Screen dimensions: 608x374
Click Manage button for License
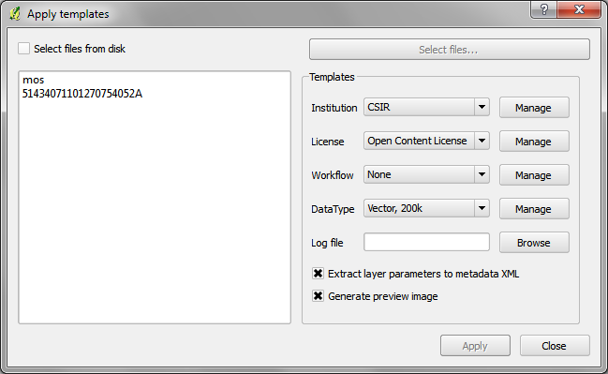(534, 142)
